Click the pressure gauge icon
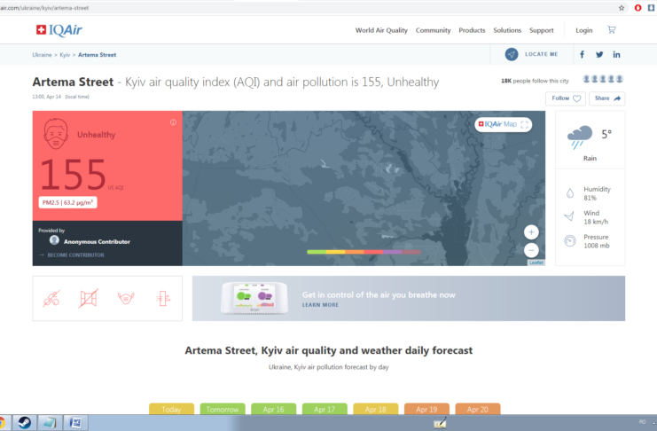This screenshot has height=431, width=657. pos(570,240)
